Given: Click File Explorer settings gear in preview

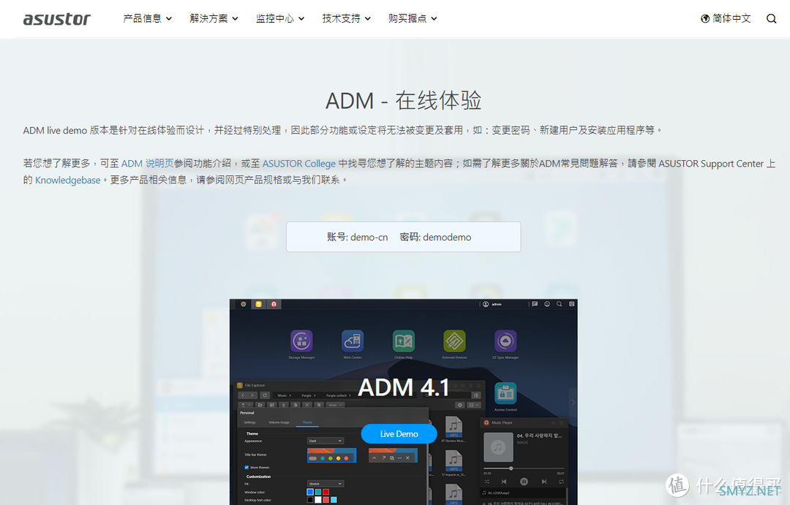Looking at the screenshot, I should point(459,405).
